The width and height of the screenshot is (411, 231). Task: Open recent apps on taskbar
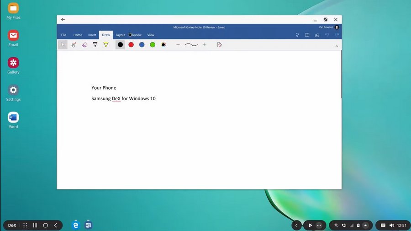35,225
